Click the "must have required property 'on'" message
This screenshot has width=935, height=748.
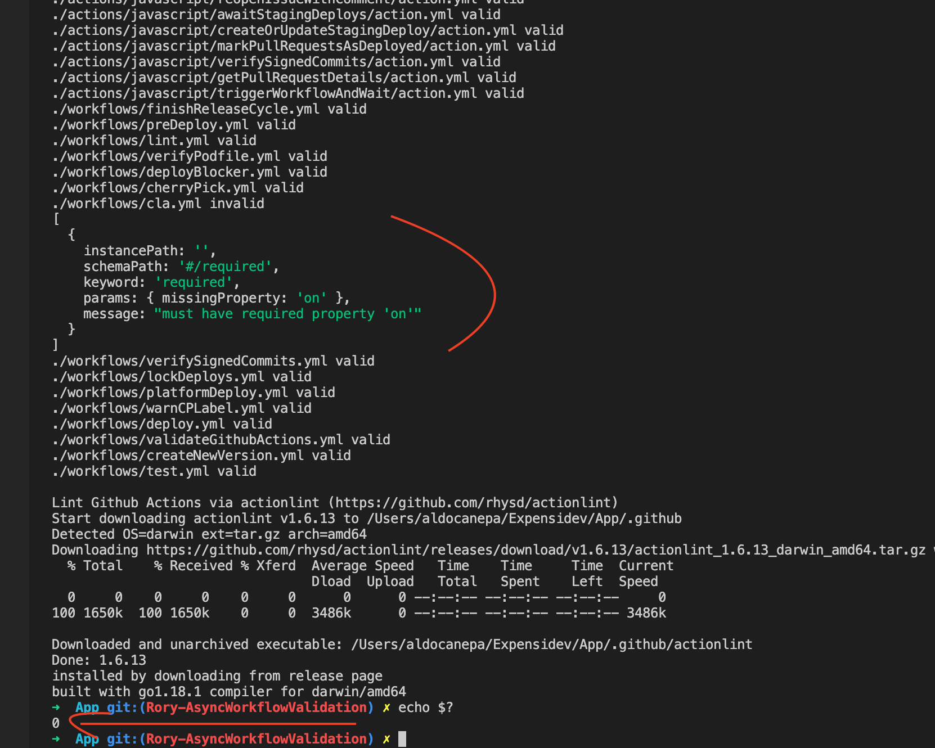[287, 314]
